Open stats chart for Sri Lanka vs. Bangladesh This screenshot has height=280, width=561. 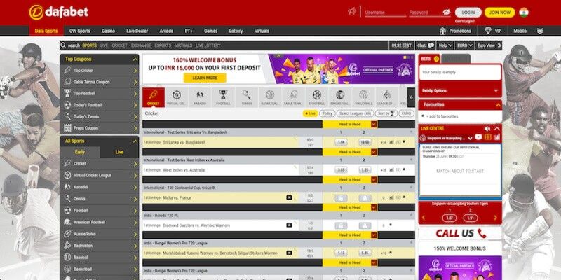[x=392, y=142]
